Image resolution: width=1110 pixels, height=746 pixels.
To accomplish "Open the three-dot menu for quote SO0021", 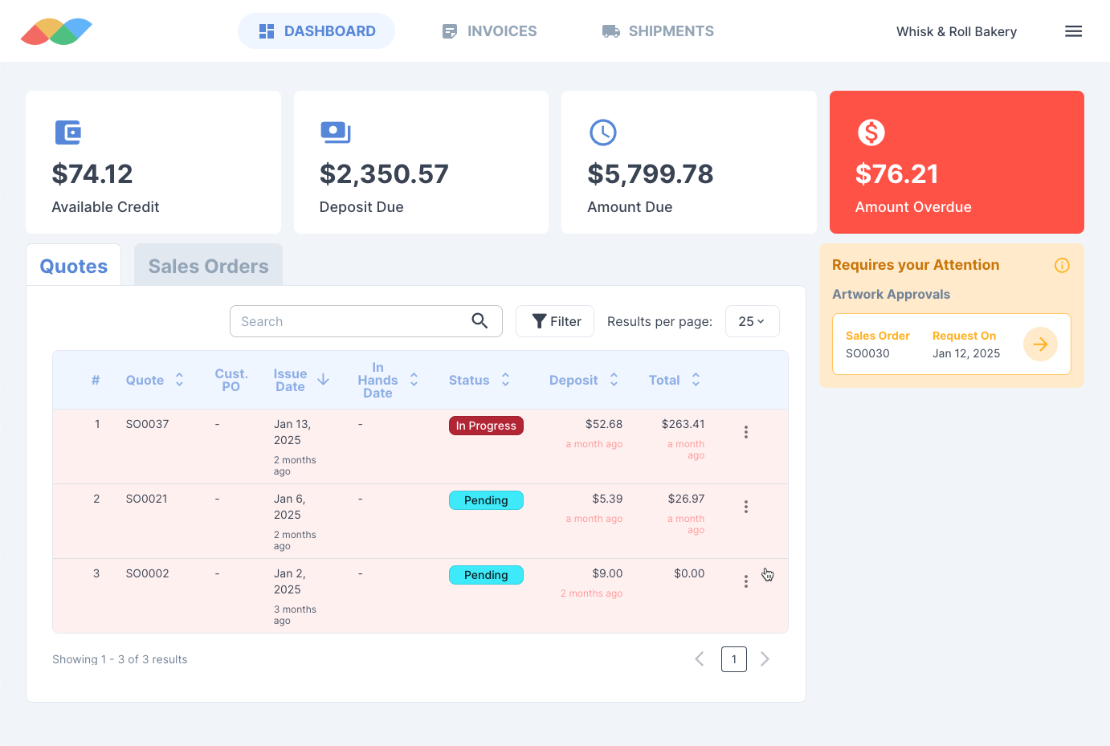I will click(x=745, y=507).
